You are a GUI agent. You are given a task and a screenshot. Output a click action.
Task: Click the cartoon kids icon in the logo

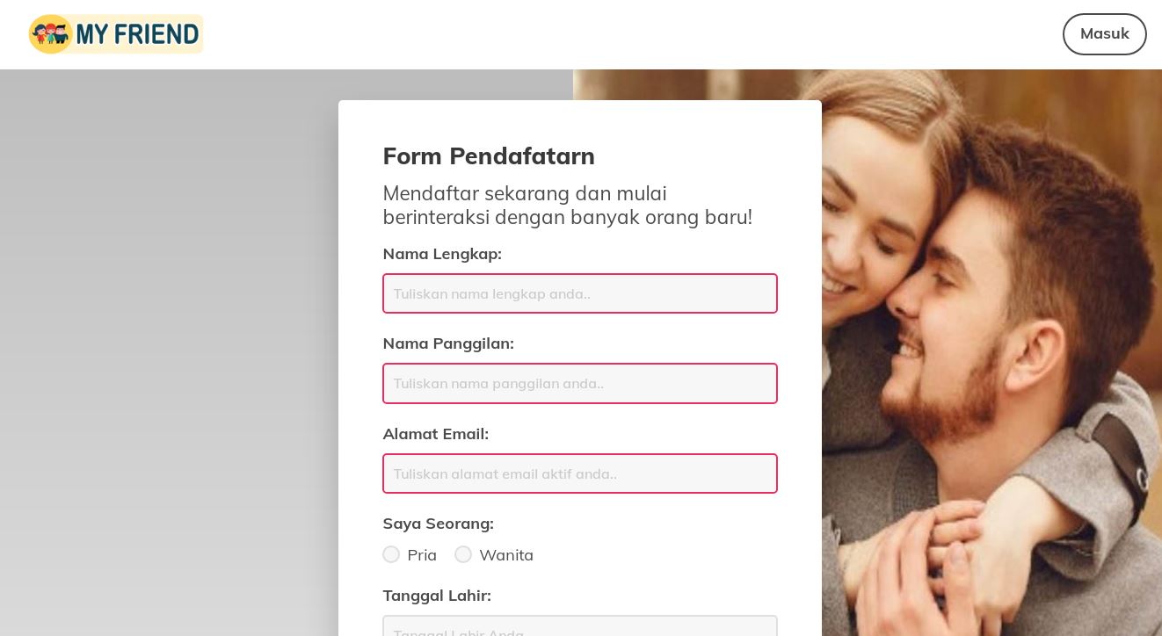click(x=51, y=34)
